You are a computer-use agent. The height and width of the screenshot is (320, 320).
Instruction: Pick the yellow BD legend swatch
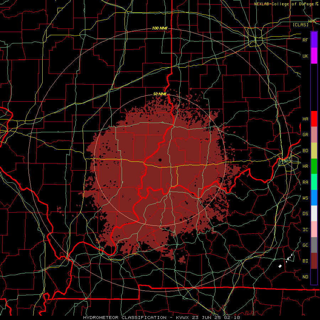(x=314, y=151)
